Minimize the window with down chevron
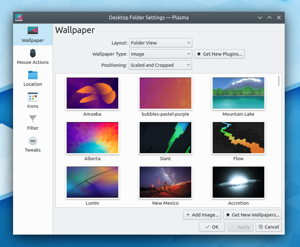The height and width of the screenshot is (247, 300). pos(260,17)
